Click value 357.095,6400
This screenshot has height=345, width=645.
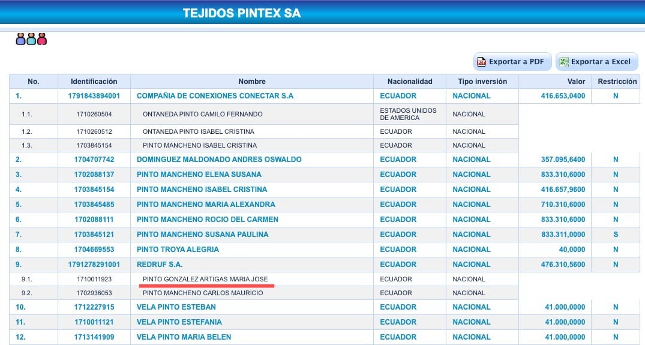pos(563,160)
